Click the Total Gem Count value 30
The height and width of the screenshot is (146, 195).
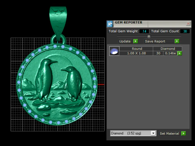click(185, 31)
